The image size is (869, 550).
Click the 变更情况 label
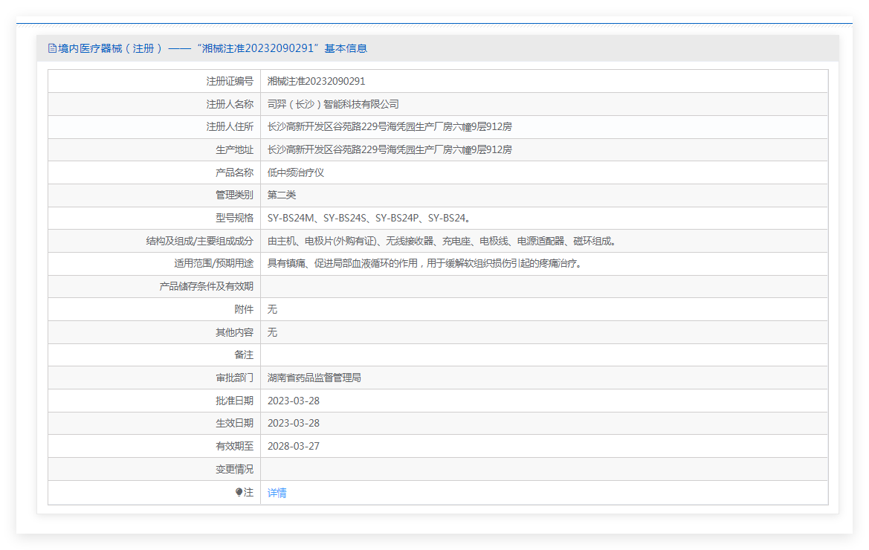click(x=234, y=469)
